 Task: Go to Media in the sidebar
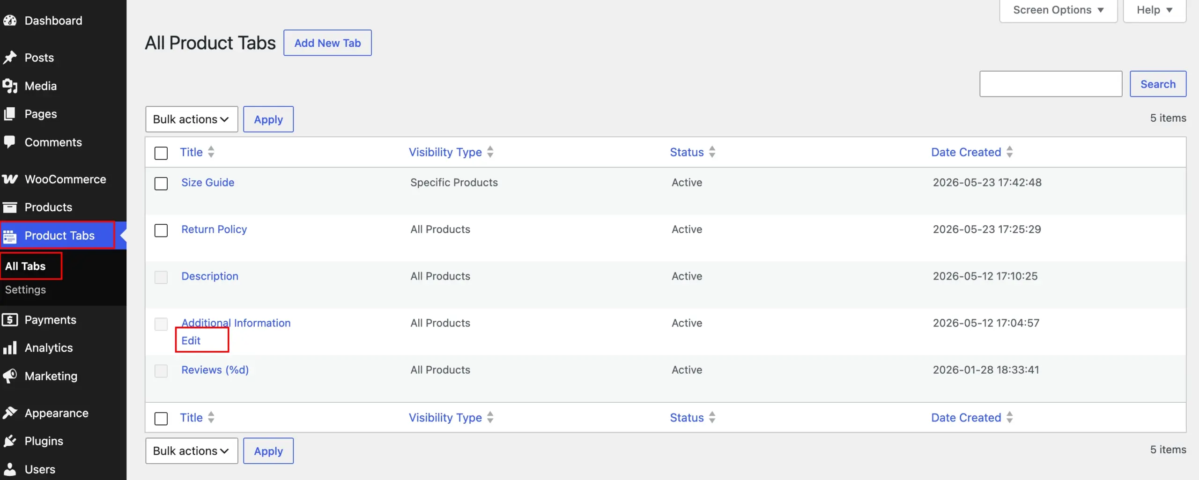point(41,86)
